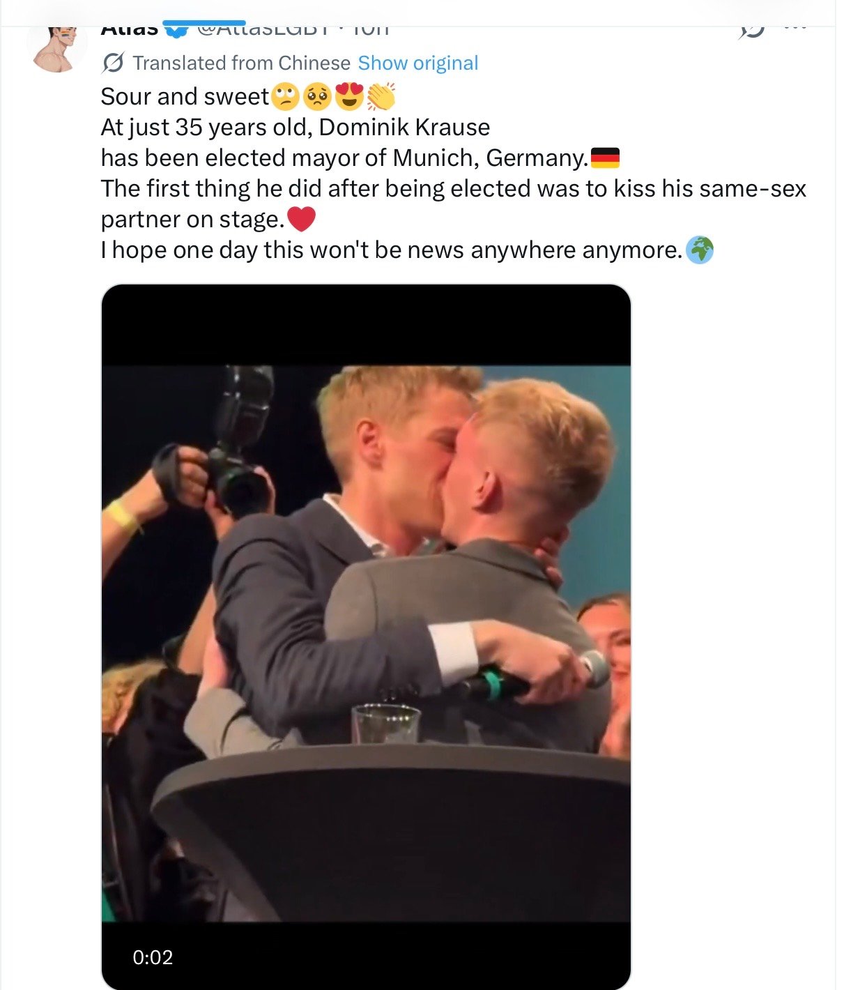Screen dimensions: 844x990
Task: Click the 0:02 video time indicator
Action: tap(153, 957)
